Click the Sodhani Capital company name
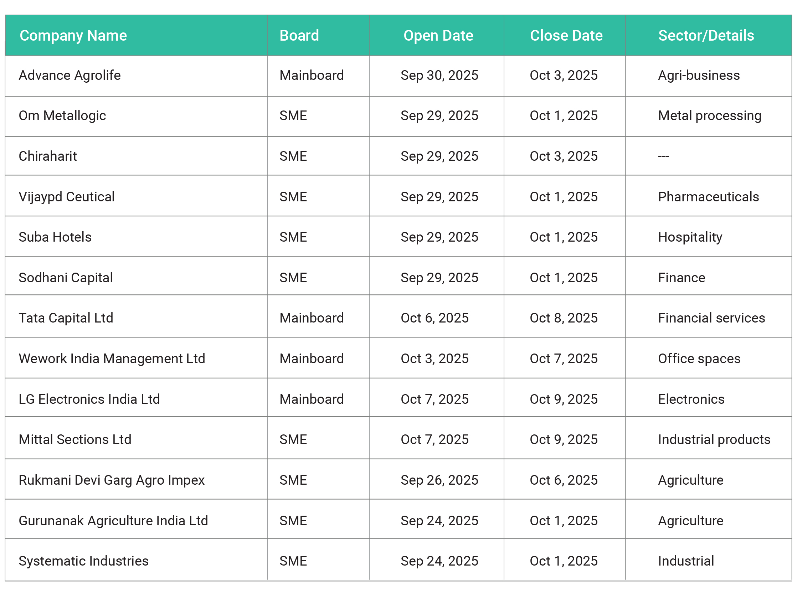This screenshot has height=593, width=797. (x=66, y=278)
